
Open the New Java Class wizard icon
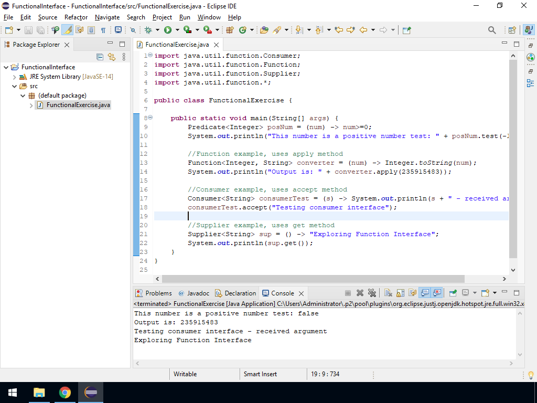(x=243, y=30)
